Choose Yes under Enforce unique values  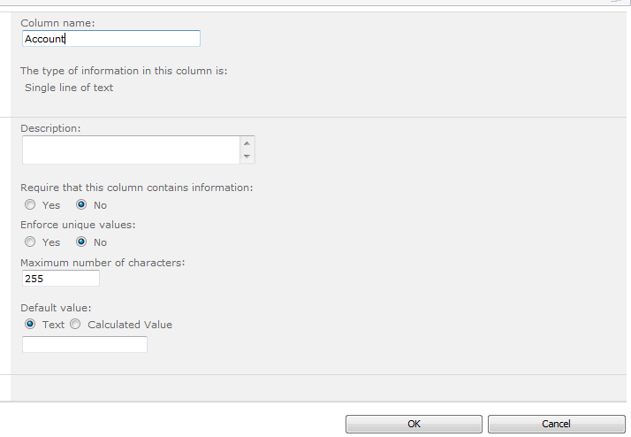(30, 242)
